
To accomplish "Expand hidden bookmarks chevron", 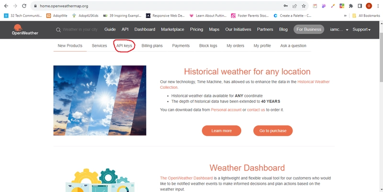I will (345, 16).
